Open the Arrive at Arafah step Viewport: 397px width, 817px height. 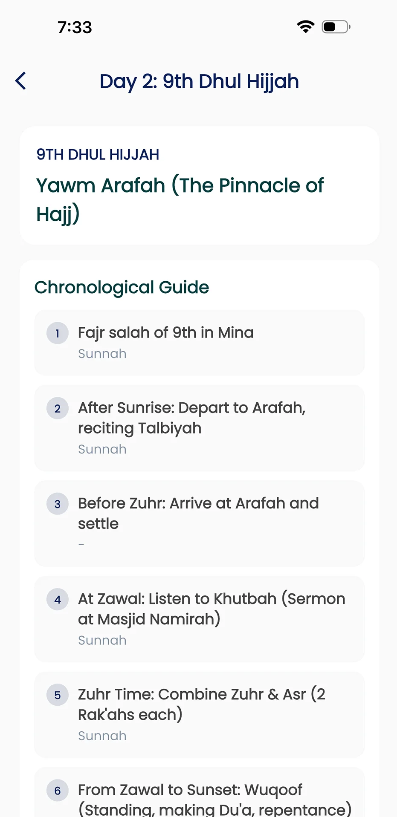click(x=199, y=523)
